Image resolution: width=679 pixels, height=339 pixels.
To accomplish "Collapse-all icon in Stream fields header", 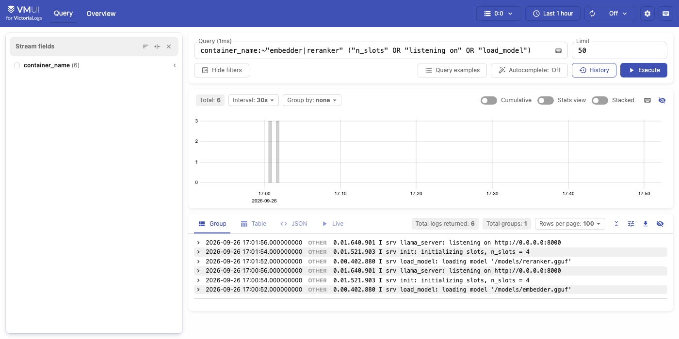I will pos(157,46).
